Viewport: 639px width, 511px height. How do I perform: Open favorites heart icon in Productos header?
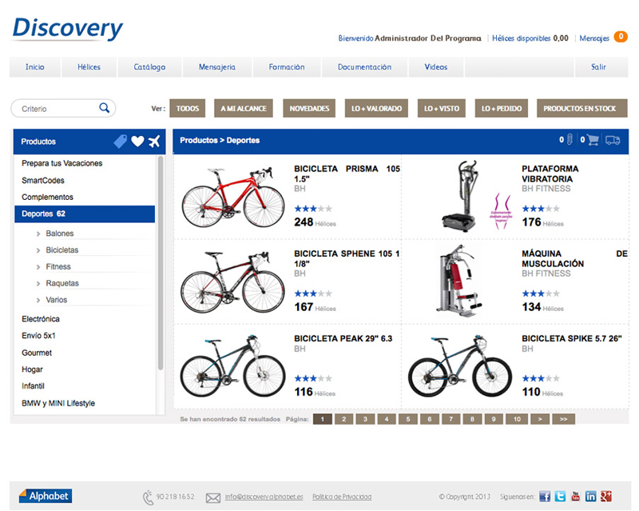pos(137,142)
